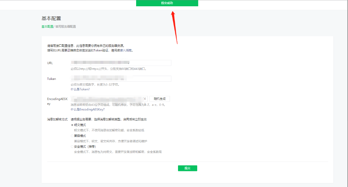This screenshot has height=187, width=348.
Task: Click the 消息加解密方式 section label
Action: [x=57, y=119]
